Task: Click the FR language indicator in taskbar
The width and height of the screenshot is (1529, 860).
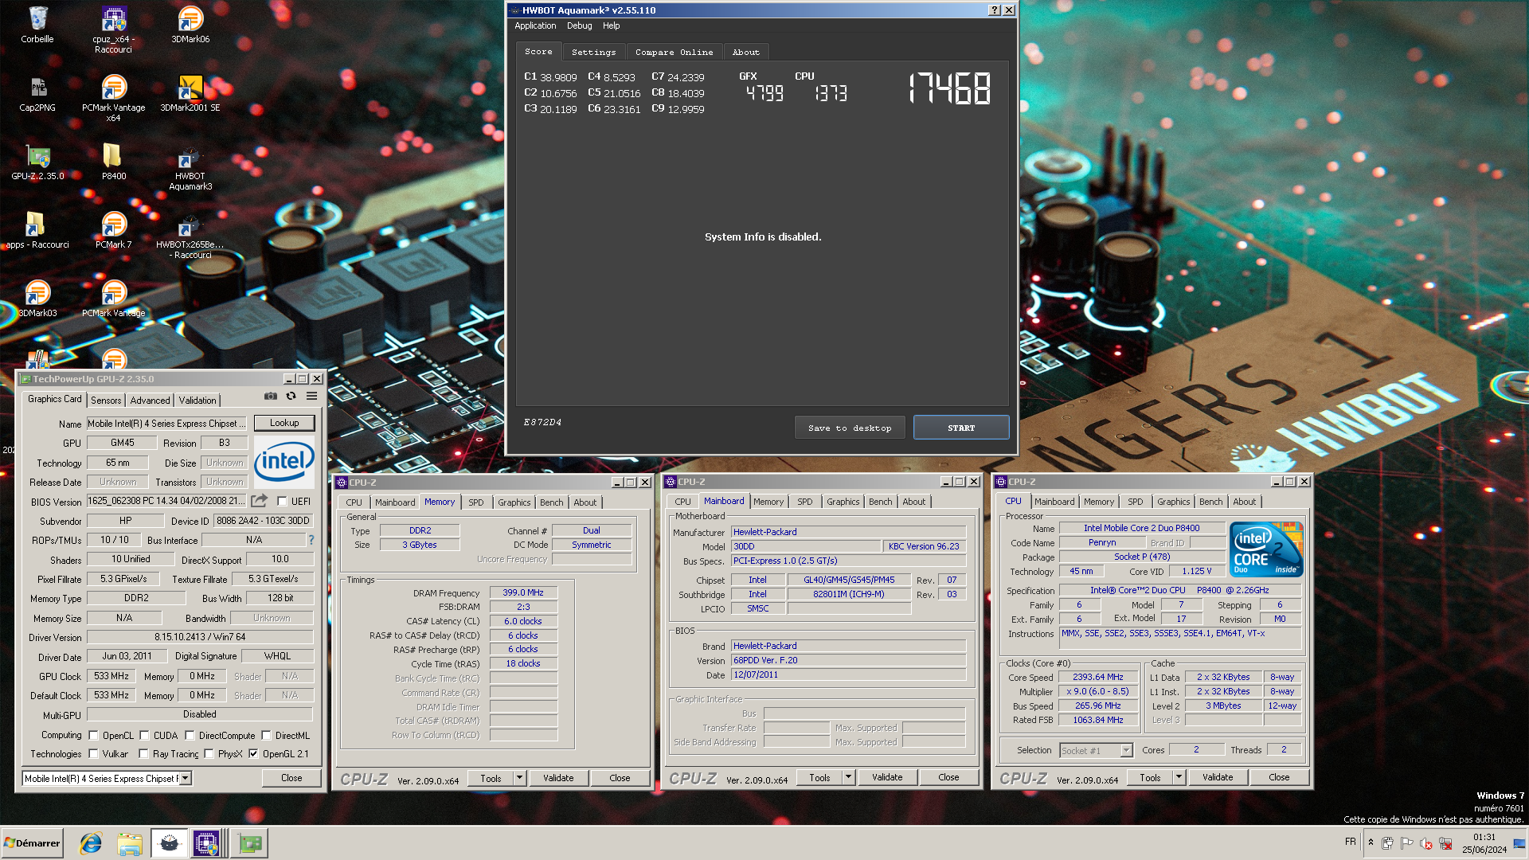Action: click(x=1350, y=842)
